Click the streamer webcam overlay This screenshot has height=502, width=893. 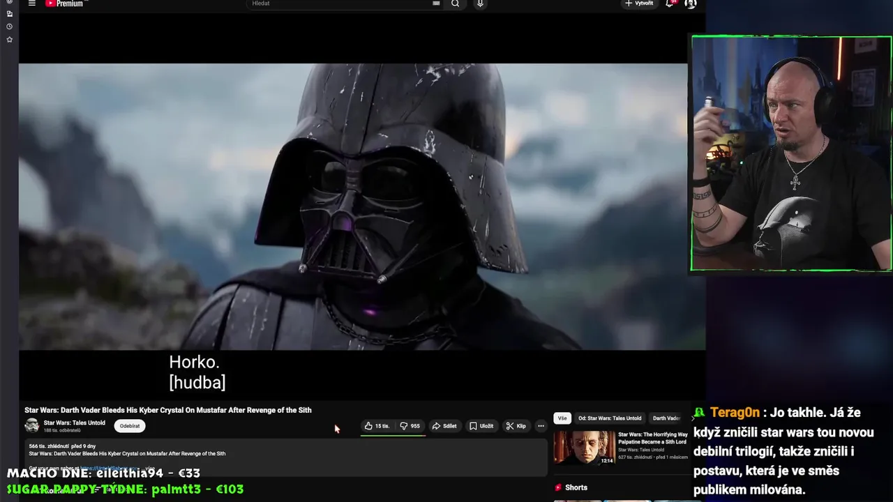pos(791,153)
